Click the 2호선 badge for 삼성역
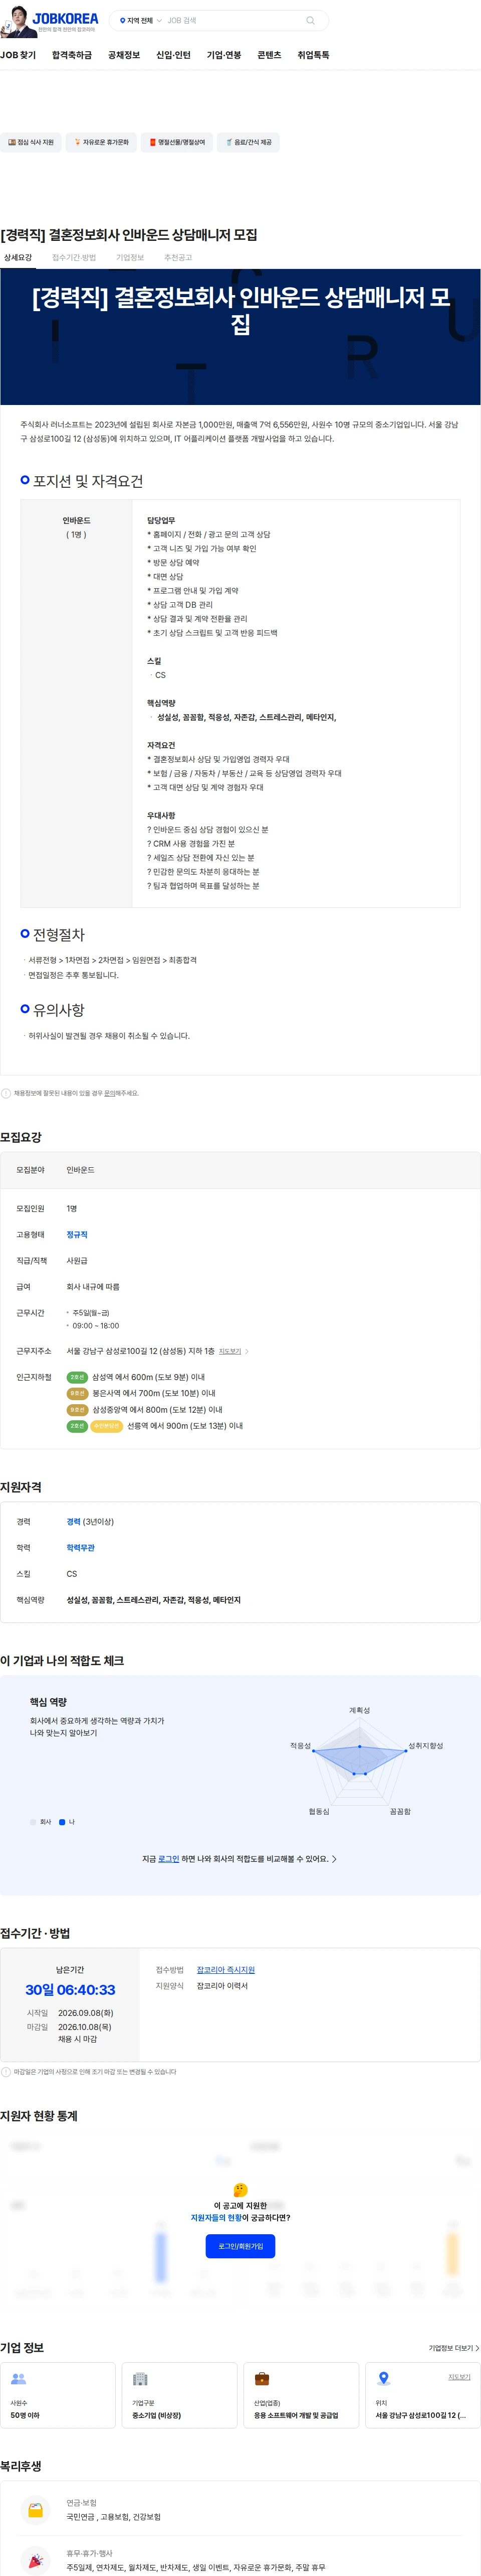Screen dimensions: 481x2576 point(77,1377)
